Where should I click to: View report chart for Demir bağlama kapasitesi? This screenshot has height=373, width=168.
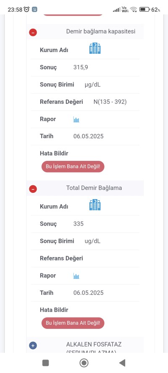tap(76, 119)
